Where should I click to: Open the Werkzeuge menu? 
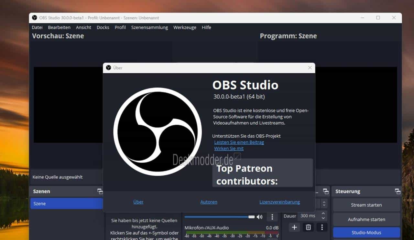(x=185, y=27)
